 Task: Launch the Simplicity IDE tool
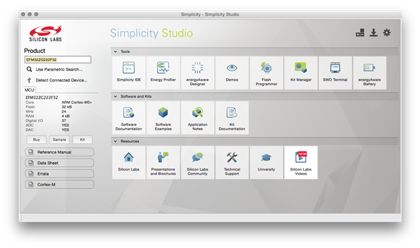129,73
